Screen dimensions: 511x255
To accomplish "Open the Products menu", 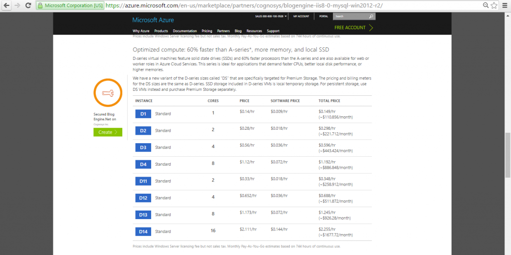I will click(161, 31).
